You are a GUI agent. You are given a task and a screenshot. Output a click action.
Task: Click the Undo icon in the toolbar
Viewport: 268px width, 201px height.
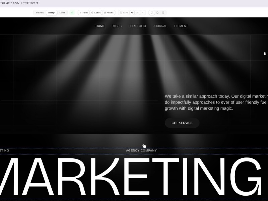pos(132,12)
